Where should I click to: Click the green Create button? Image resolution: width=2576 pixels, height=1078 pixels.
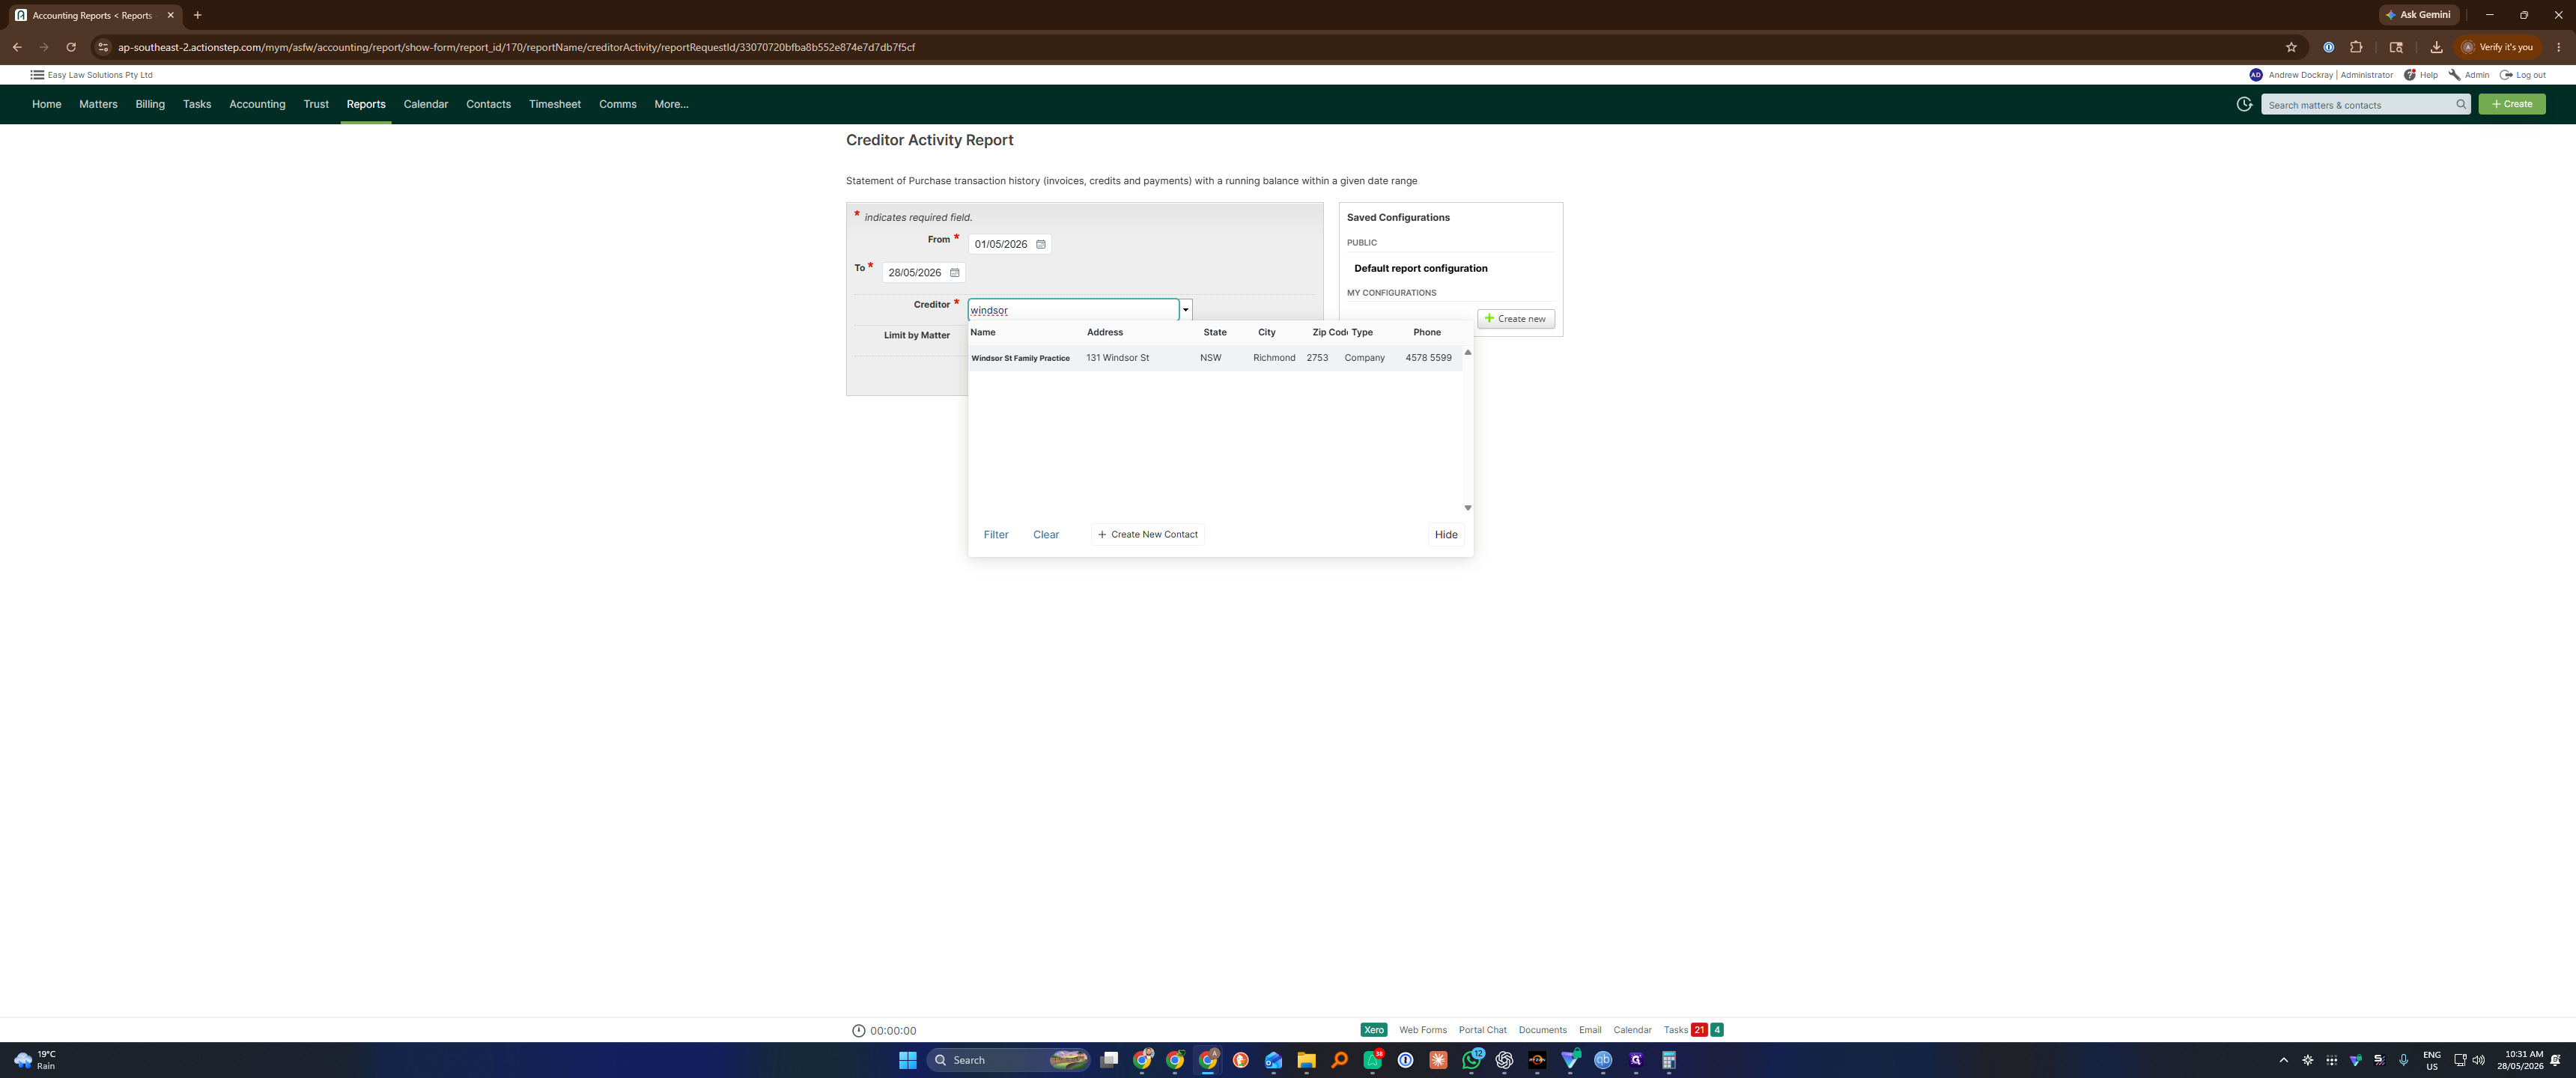point(2511,104)
